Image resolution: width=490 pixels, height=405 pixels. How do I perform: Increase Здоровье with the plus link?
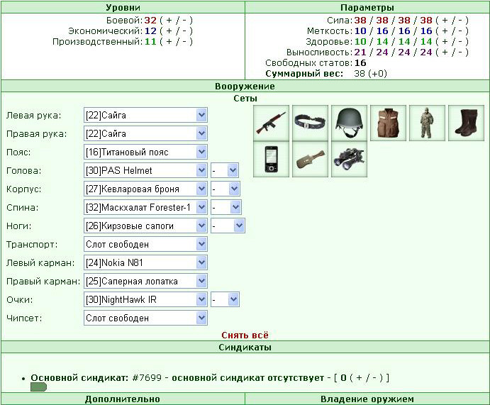(445, 42)
